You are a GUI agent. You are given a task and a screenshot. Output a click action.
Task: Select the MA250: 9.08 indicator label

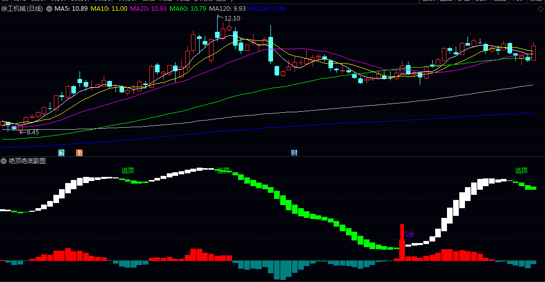pos(266,9)
